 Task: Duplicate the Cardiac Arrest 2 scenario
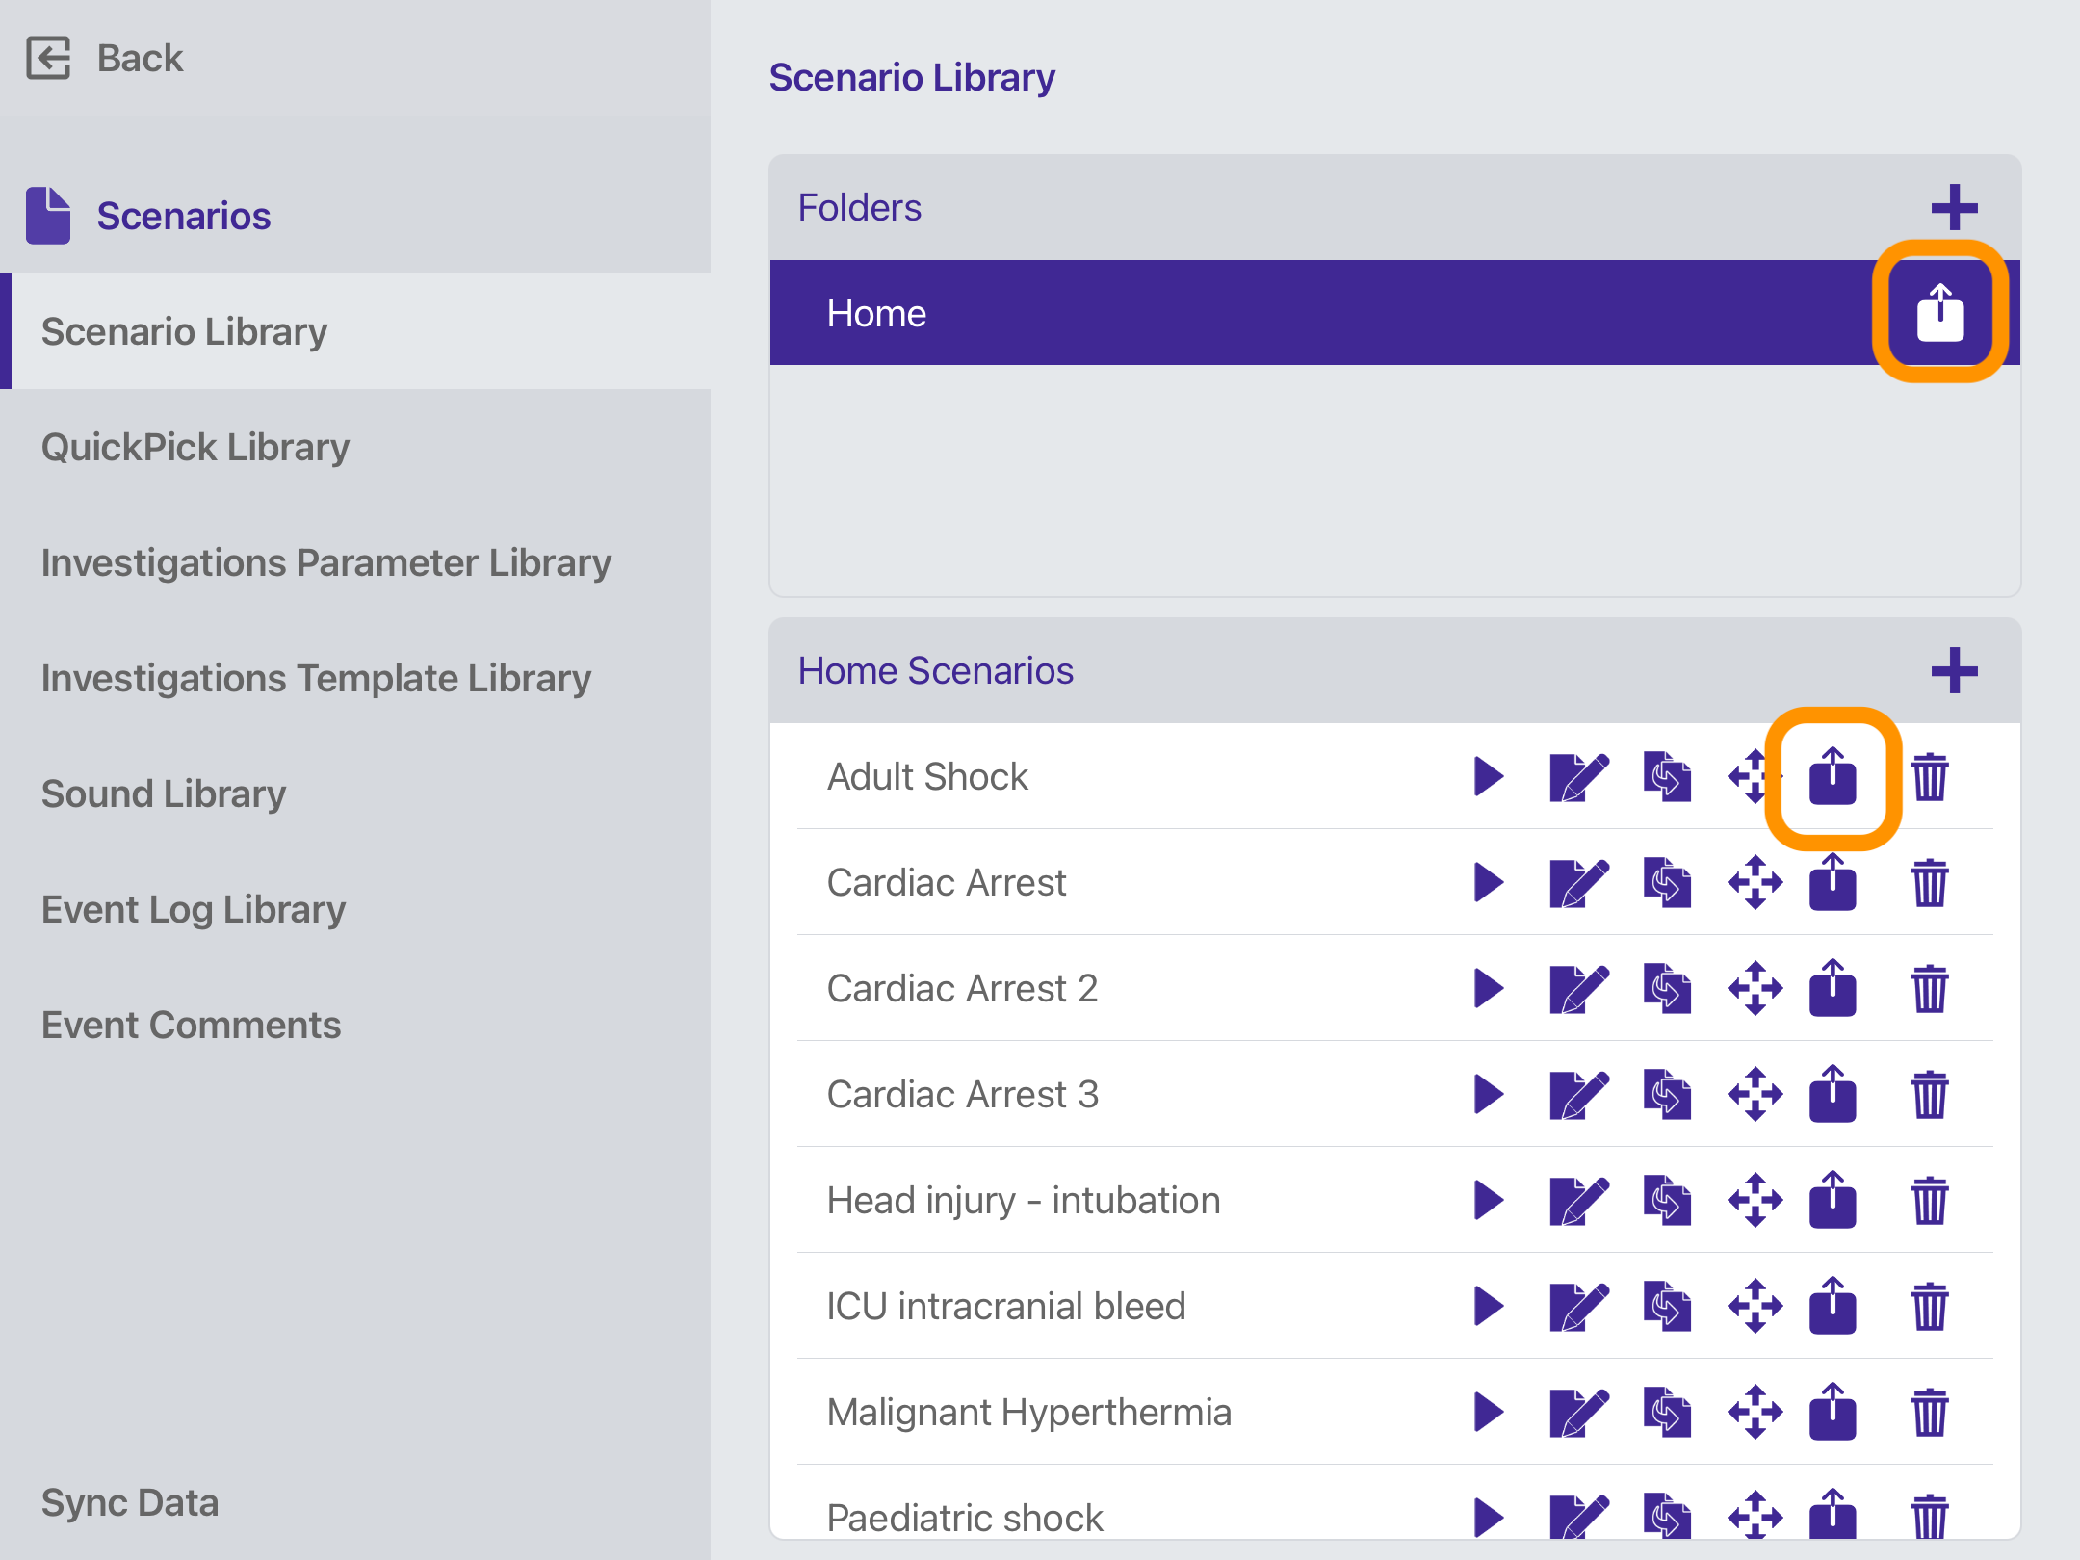(1667, 988)
